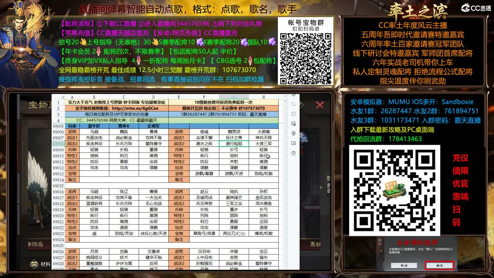Select the 材料 tab in game panel
The width and height of the screenshot is (494, 278).
pyautogui.click(x=41, y=264)
